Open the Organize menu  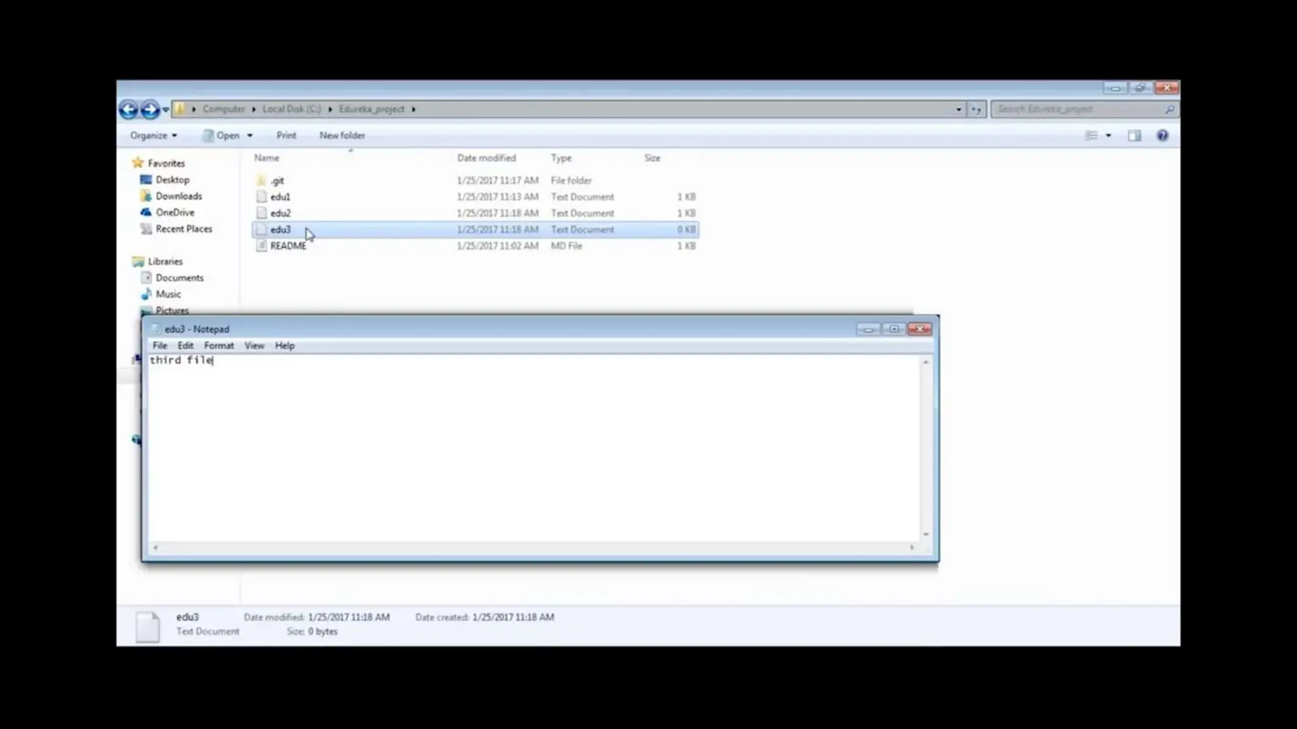153,135
